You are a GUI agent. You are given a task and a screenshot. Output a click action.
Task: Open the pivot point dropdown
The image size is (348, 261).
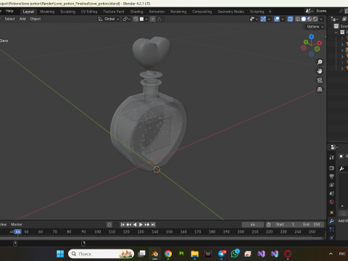click(x=126, y=19)
